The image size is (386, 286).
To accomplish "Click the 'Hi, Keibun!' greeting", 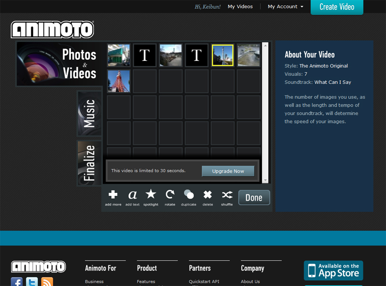I will click(207, 7).
